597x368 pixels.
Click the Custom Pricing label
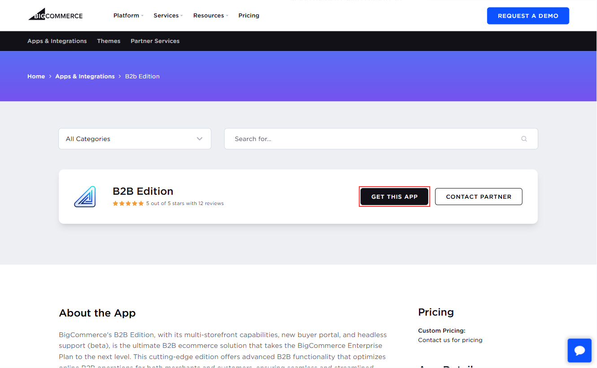click(x=442, y=330)
